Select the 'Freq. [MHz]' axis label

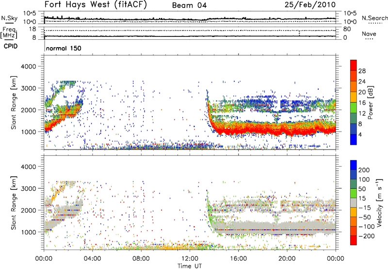tap(9, 33)
